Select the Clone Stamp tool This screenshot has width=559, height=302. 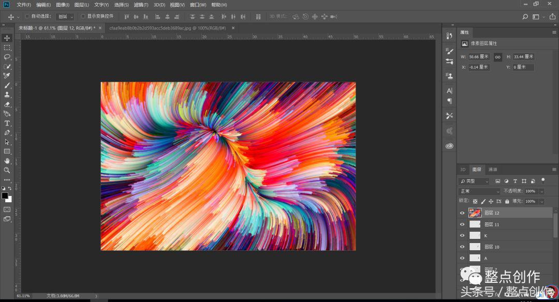coord(7,95)
